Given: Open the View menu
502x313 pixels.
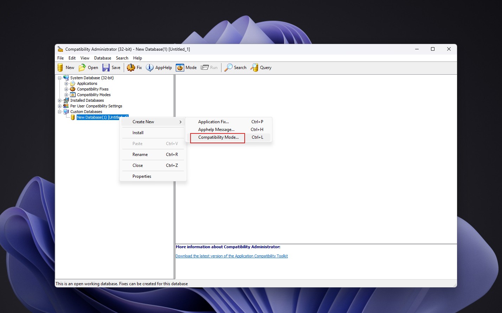Looking at the screenshot, I should [85, 58].
